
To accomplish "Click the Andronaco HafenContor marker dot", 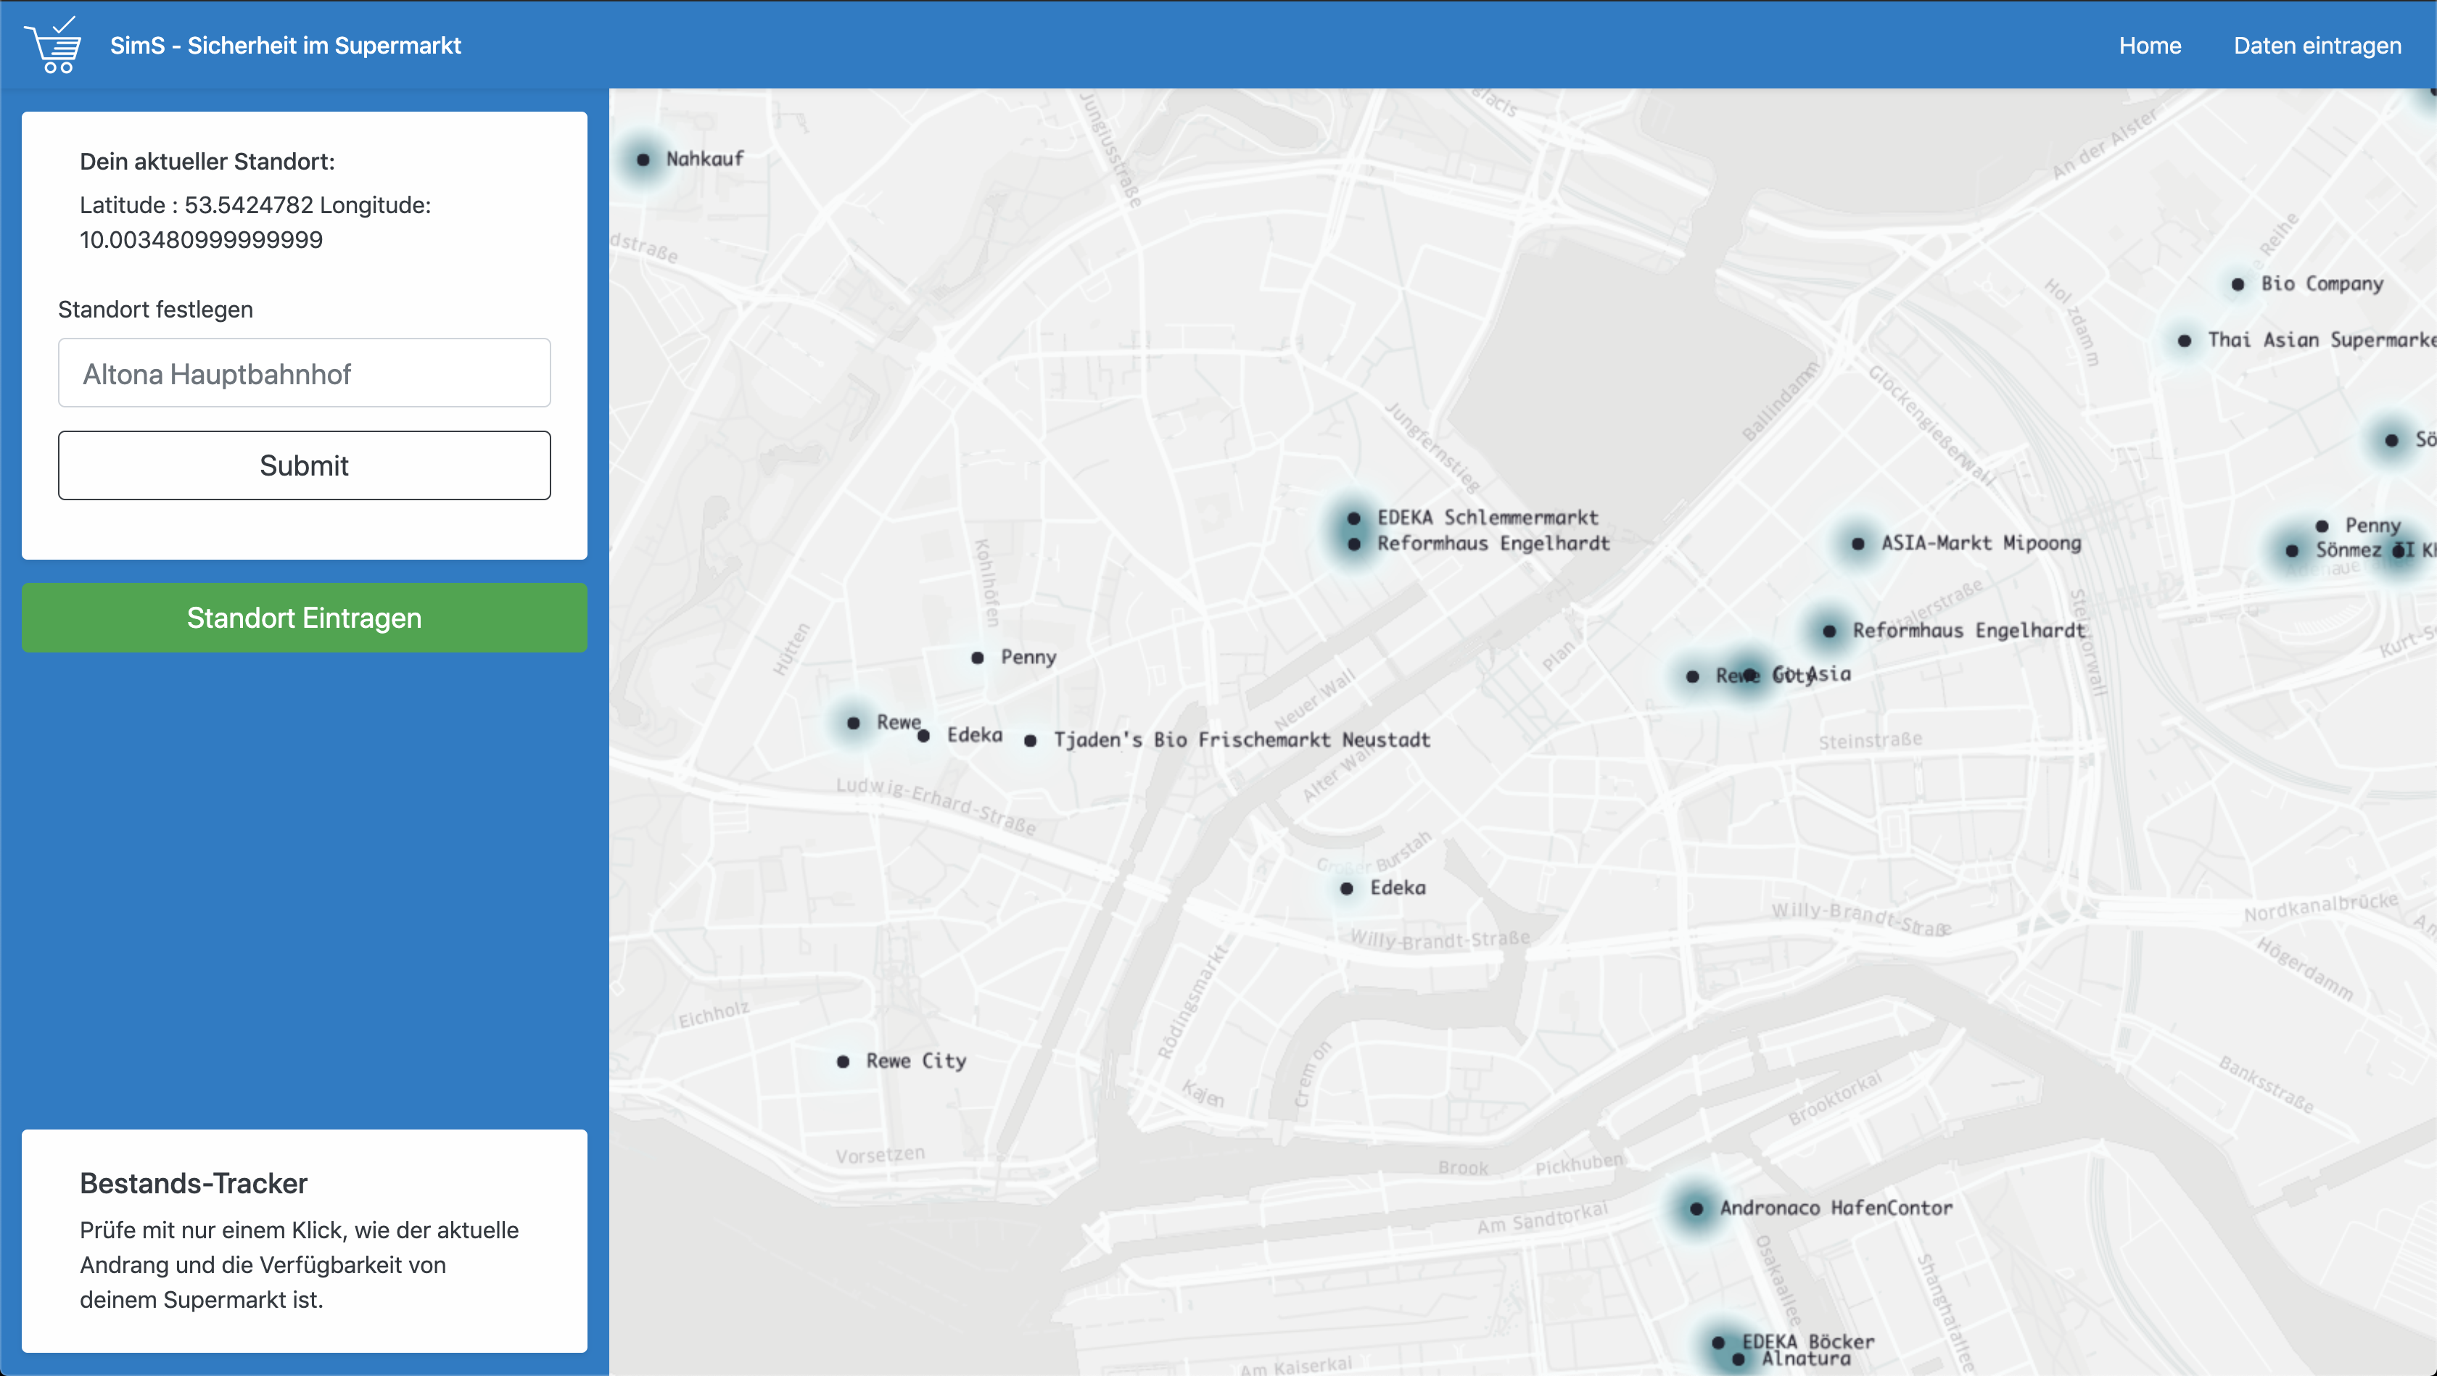I will click(x=1696, y=1209).
